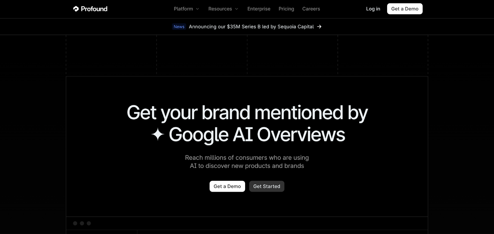
Task: Click the Profound logo icon
Action: pyautogui.click(x=76, y=9)
